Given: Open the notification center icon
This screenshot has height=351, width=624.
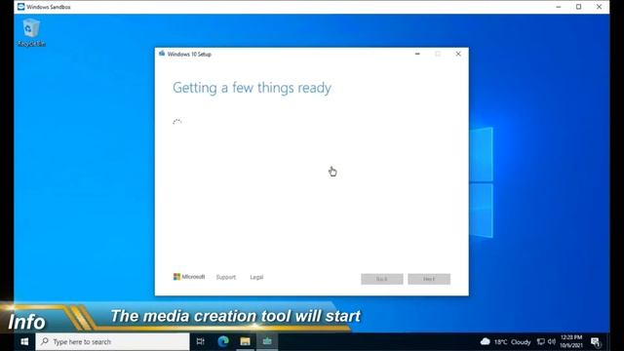Looking at the screenshot, I should [596, 342].
